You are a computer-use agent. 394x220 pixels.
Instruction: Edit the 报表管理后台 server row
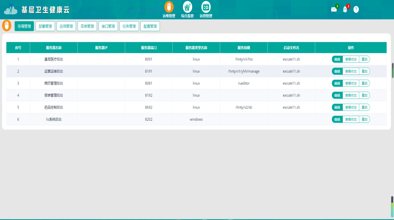coord(337,95)
